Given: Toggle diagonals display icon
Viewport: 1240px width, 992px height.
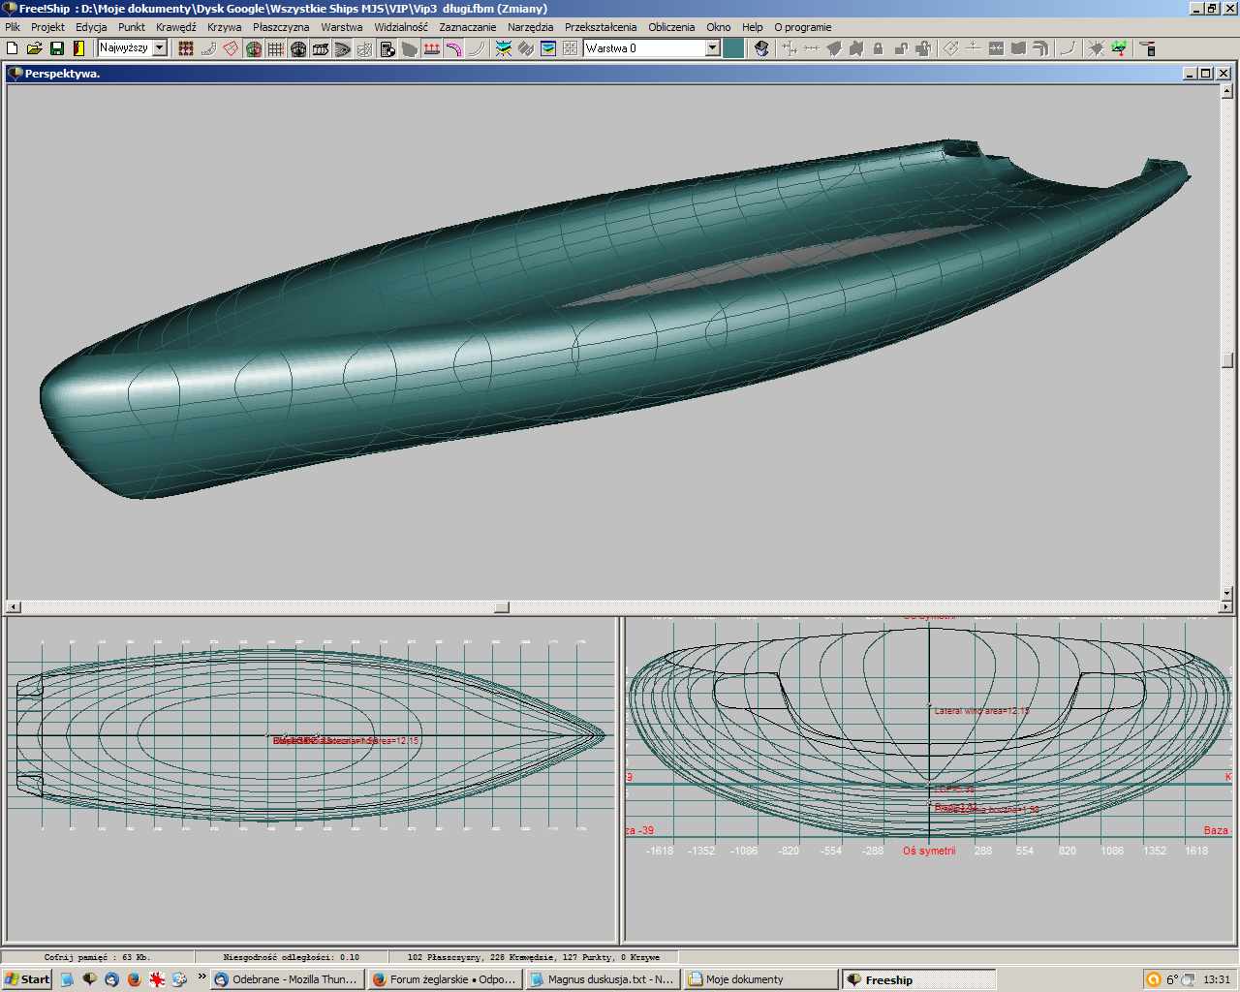Looking at the screenshot, I should click(365, 48).
